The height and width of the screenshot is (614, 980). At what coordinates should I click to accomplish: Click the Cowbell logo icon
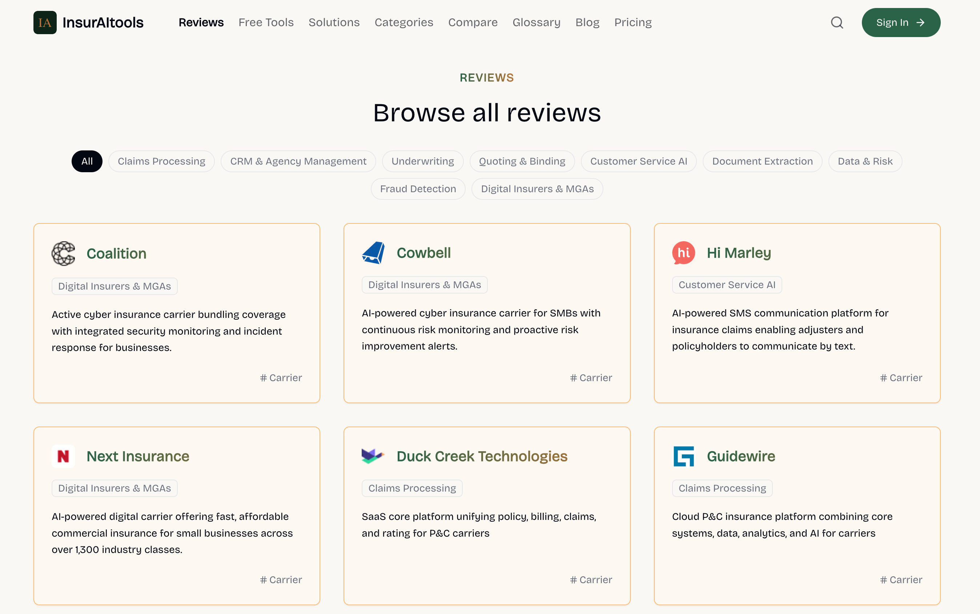373,253
